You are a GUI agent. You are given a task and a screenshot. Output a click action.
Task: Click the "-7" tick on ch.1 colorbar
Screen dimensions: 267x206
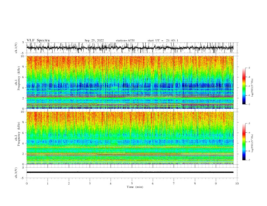click(248, 104)
